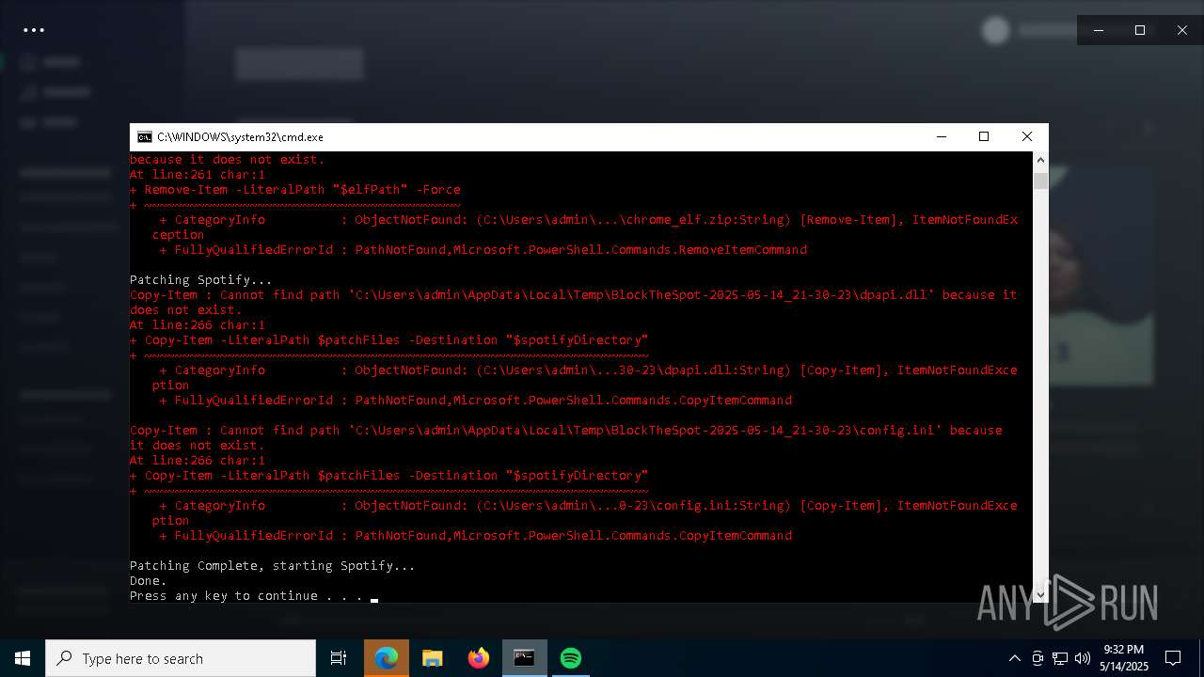
Task: Switch to Spotify taskbar icon
Action: [x=571, y=658]
